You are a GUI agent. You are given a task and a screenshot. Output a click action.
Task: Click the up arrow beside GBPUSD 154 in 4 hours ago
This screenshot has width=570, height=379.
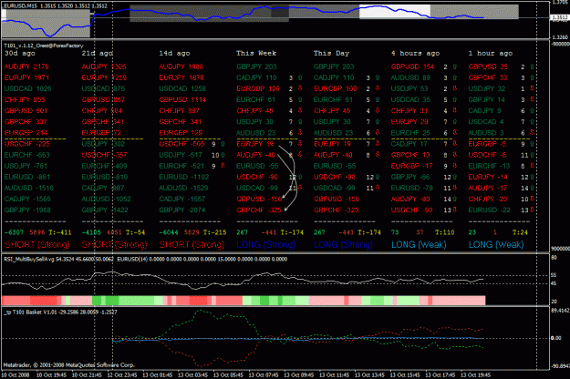click(454, 67)
